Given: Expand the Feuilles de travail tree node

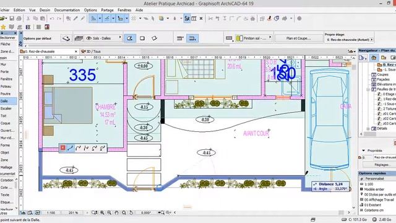Looking at the screenshot, I should [x=369, y=89].
